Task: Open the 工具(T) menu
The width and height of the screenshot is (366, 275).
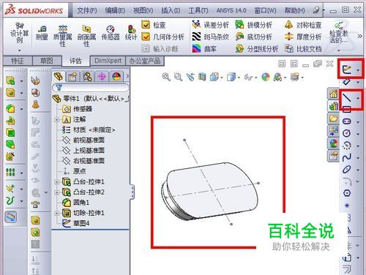Action: 198,10
